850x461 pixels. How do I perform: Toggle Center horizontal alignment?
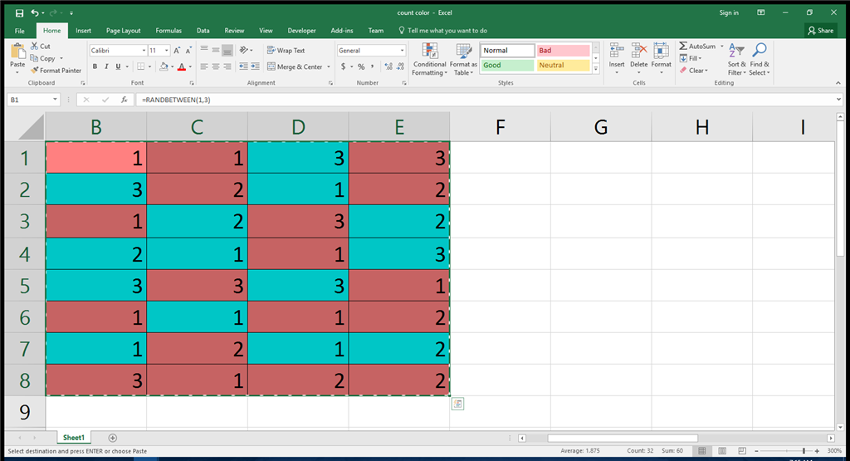point(216,66)
